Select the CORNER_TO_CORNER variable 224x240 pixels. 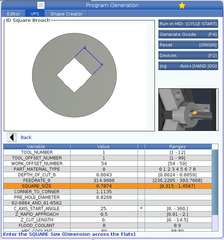coord(37,192)
